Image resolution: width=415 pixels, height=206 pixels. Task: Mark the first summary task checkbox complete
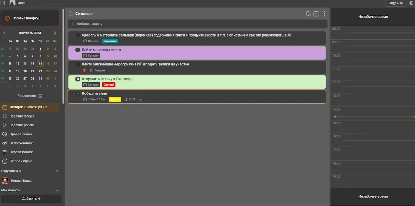point(78,35)
